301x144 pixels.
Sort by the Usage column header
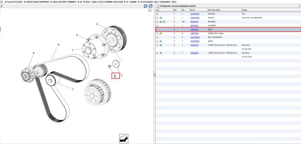(x=271, y=10)
